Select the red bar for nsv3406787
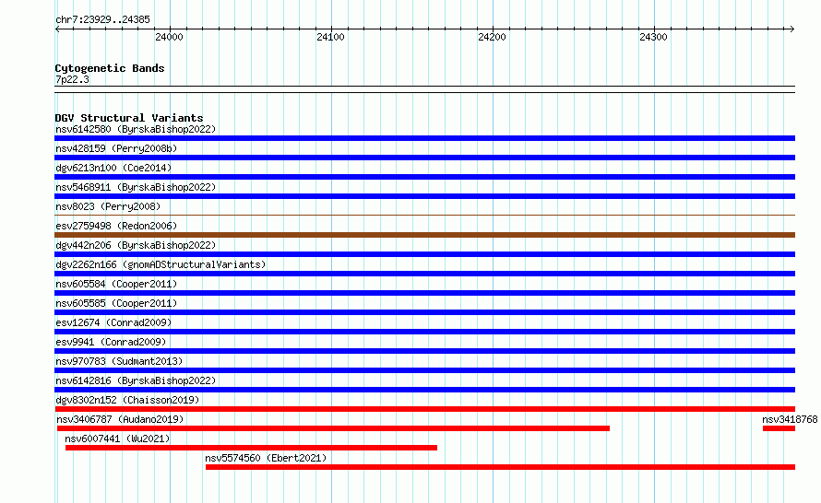The height and width of the screenshot is (503, 821). coord(334,428)
